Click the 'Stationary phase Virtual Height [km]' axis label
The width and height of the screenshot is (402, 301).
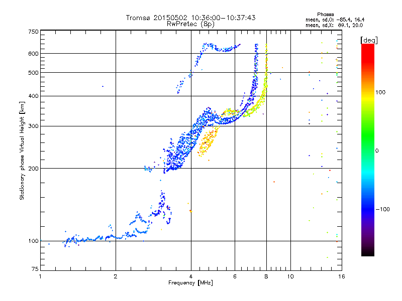22,151
